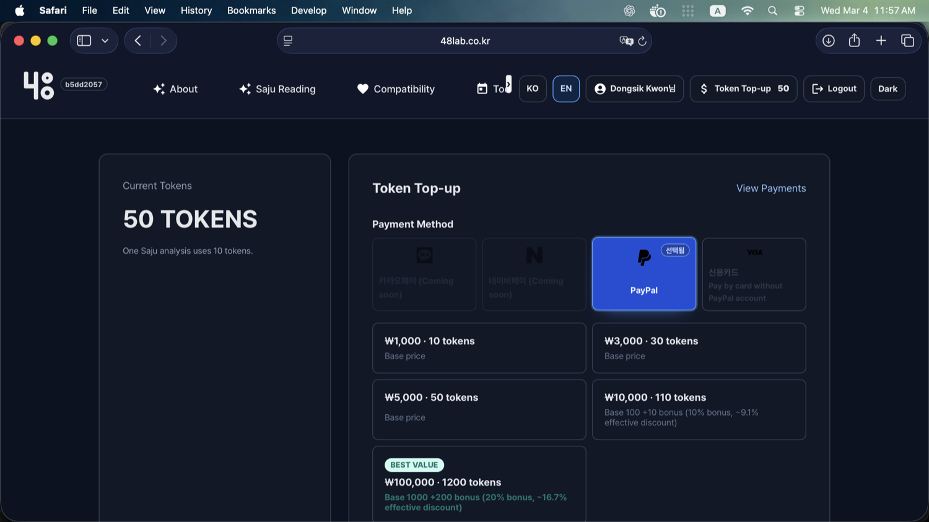Expand nav menu overflow arrow
This screenshot has height=522, width=929.
508,84
